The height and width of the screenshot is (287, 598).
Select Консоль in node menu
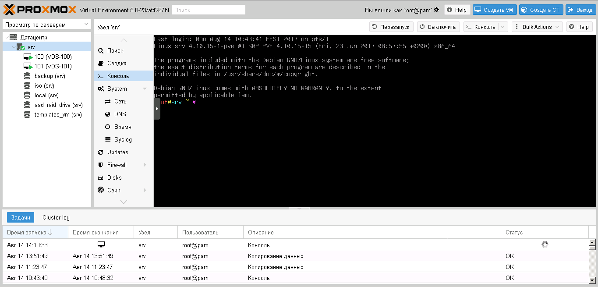point(124,76)
